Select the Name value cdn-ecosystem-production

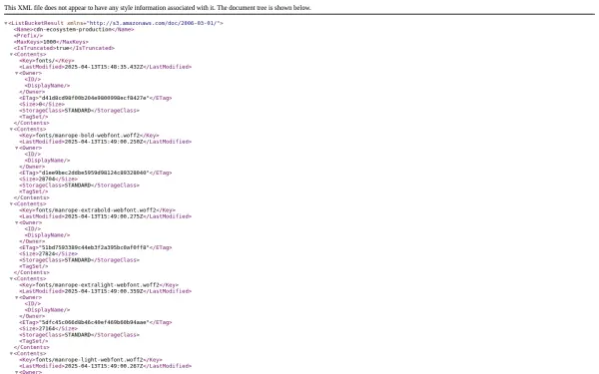pos(72,29)
